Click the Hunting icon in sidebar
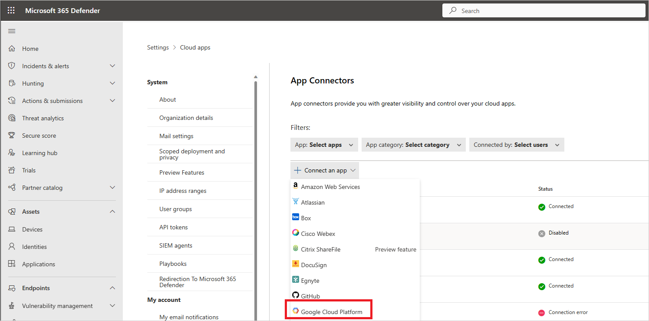The height and width of the screenshot is (321, 649). coord(12,83)
